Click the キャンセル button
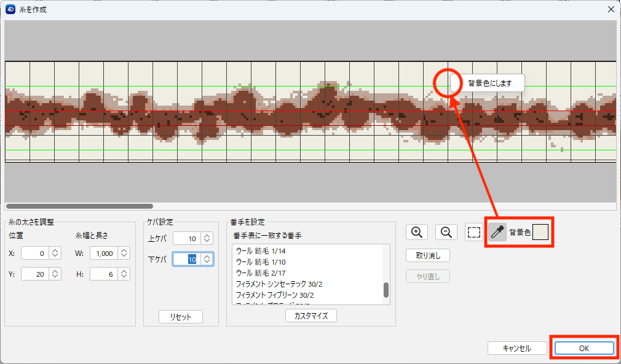 point(517,348)
